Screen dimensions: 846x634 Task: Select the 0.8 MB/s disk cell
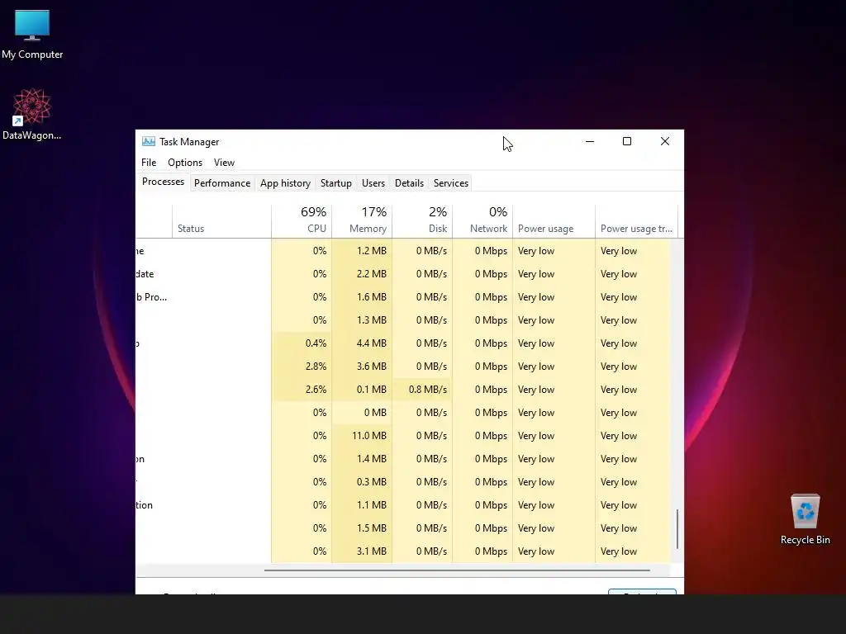(x=422, y=390)
